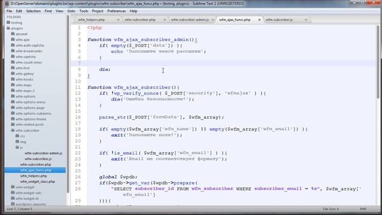Viewport: 382px width, 215px height.
Task: Expand the wfm-related-posts folder
Action: click(13, 124)
